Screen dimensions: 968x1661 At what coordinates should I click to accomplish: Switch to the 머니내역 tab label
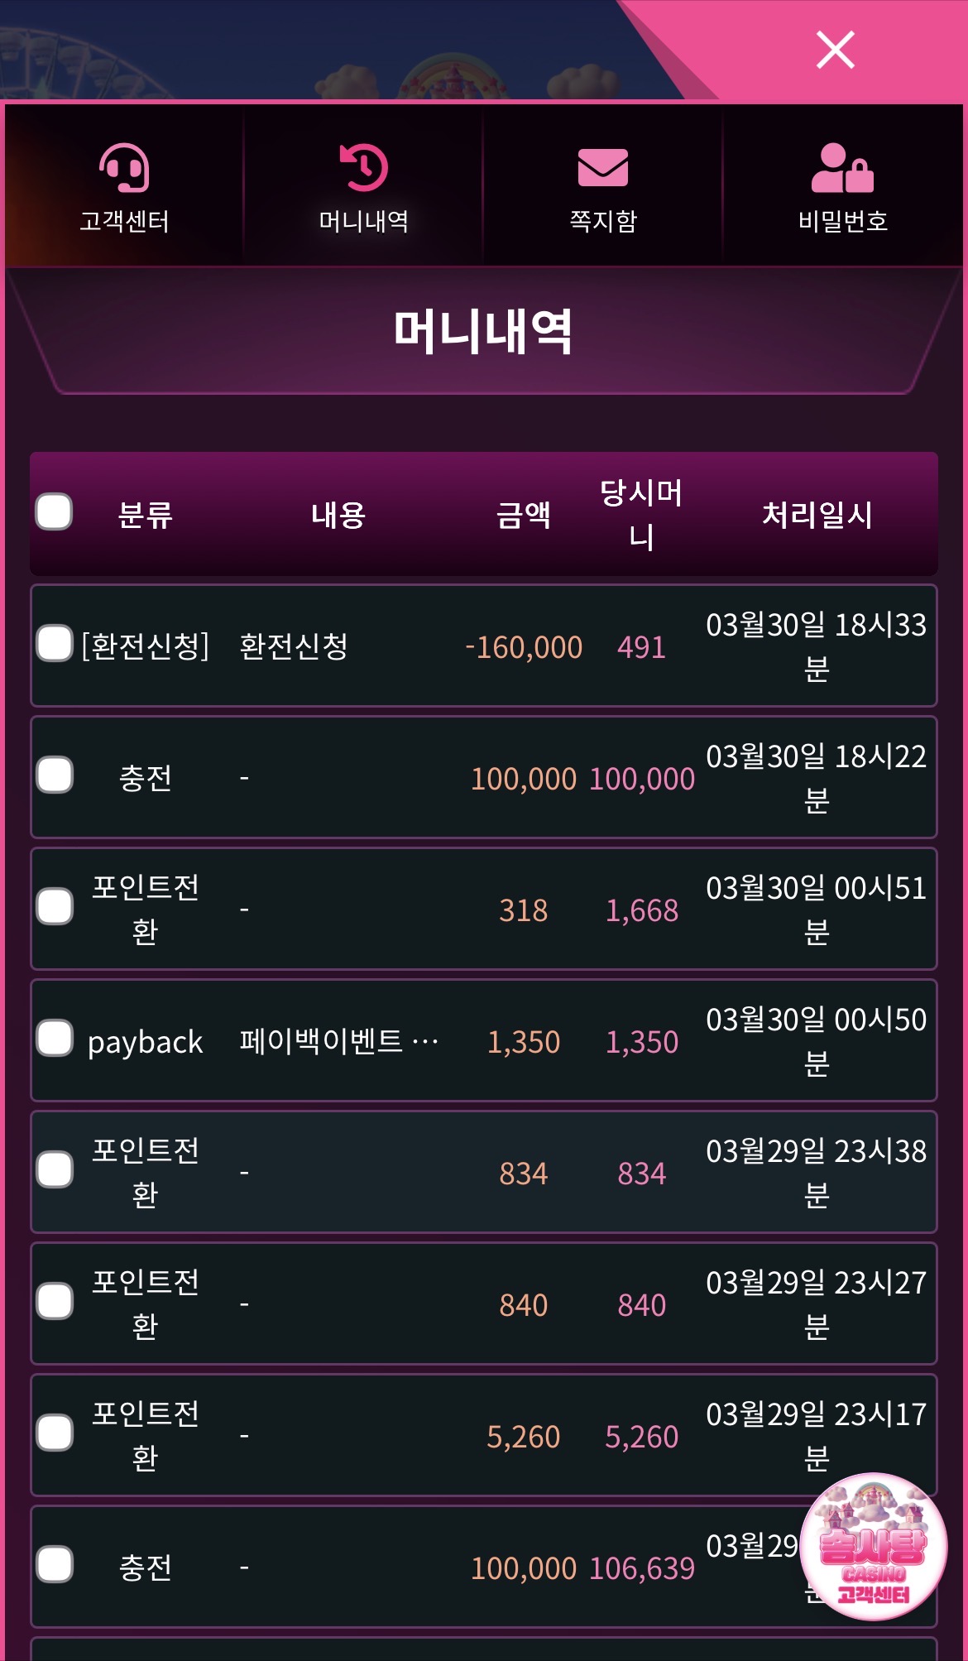[x=364, y=221]
